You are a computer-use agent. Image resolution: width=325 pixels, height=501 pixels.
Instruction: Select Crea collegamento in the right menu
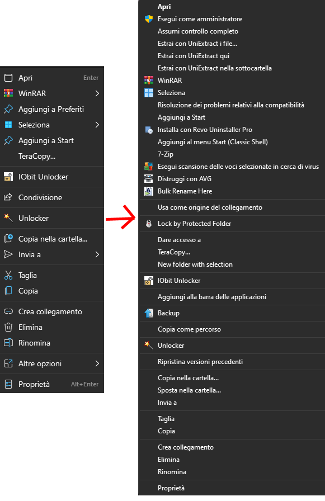(x=185, y=447)
